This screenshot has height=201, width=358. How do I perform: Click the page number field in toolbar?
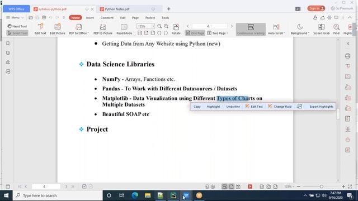(210, 26)
